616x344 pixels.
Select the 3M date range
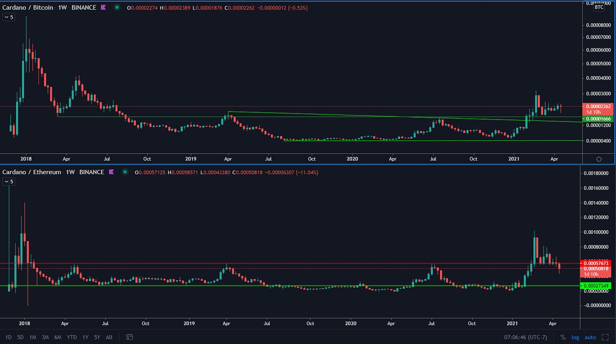45,337
